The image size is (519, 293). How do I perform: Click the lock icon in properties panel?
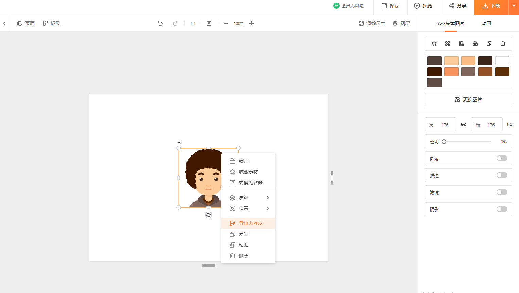click(x=475, y=44)
